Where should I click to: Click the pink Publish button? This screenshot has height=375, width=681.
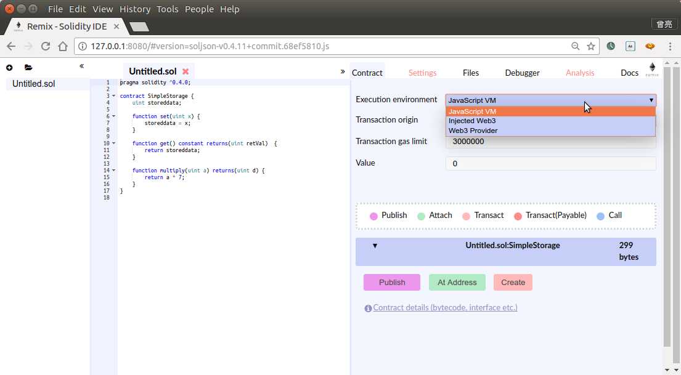point(392,283)
